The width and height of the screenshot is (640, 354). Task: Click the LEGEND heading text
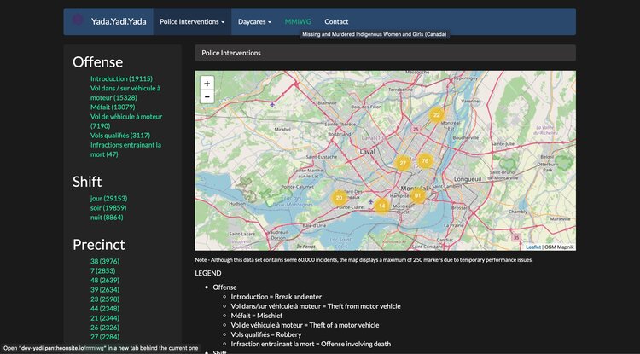click(208, 273)
